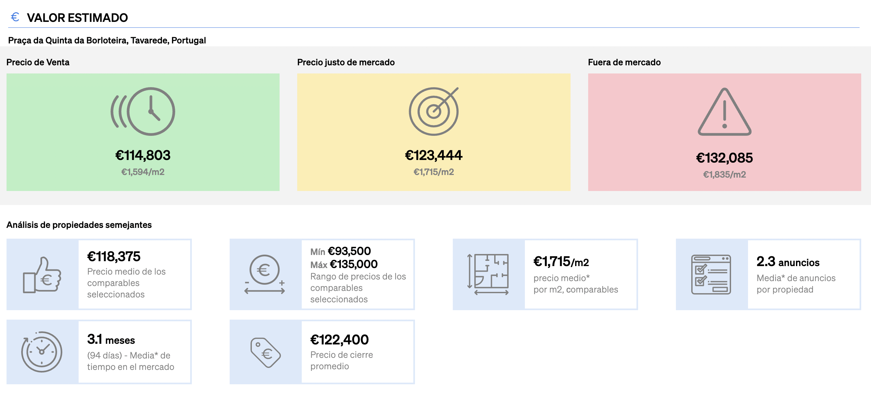This screenshot has height=397, width=871.
Task: Click the 94 días tiempo en mercado text
Action: click(130, 361)
